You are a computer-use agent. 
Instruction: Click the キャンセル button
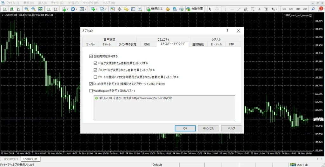pos(208,128)
